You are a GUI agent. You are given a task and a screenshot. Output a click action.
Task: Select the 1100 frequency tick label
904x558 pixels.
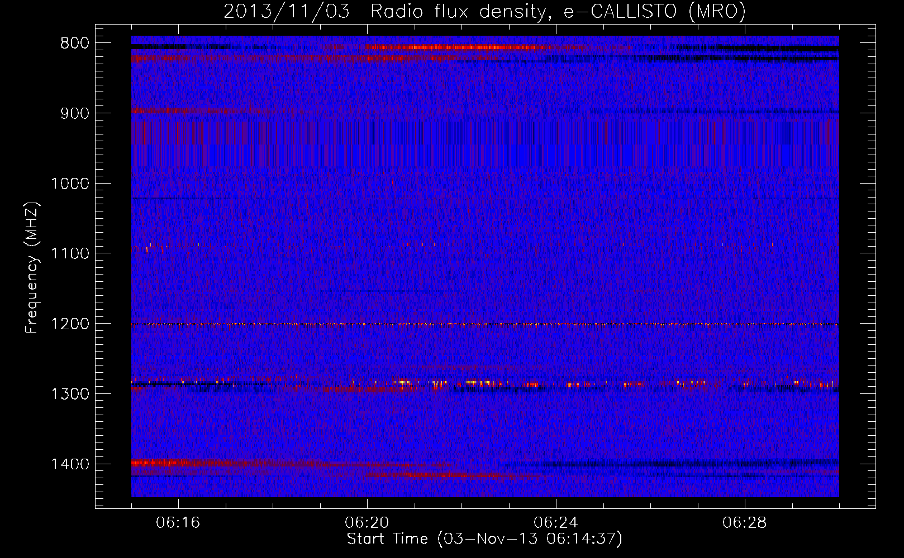click(70, 254)
